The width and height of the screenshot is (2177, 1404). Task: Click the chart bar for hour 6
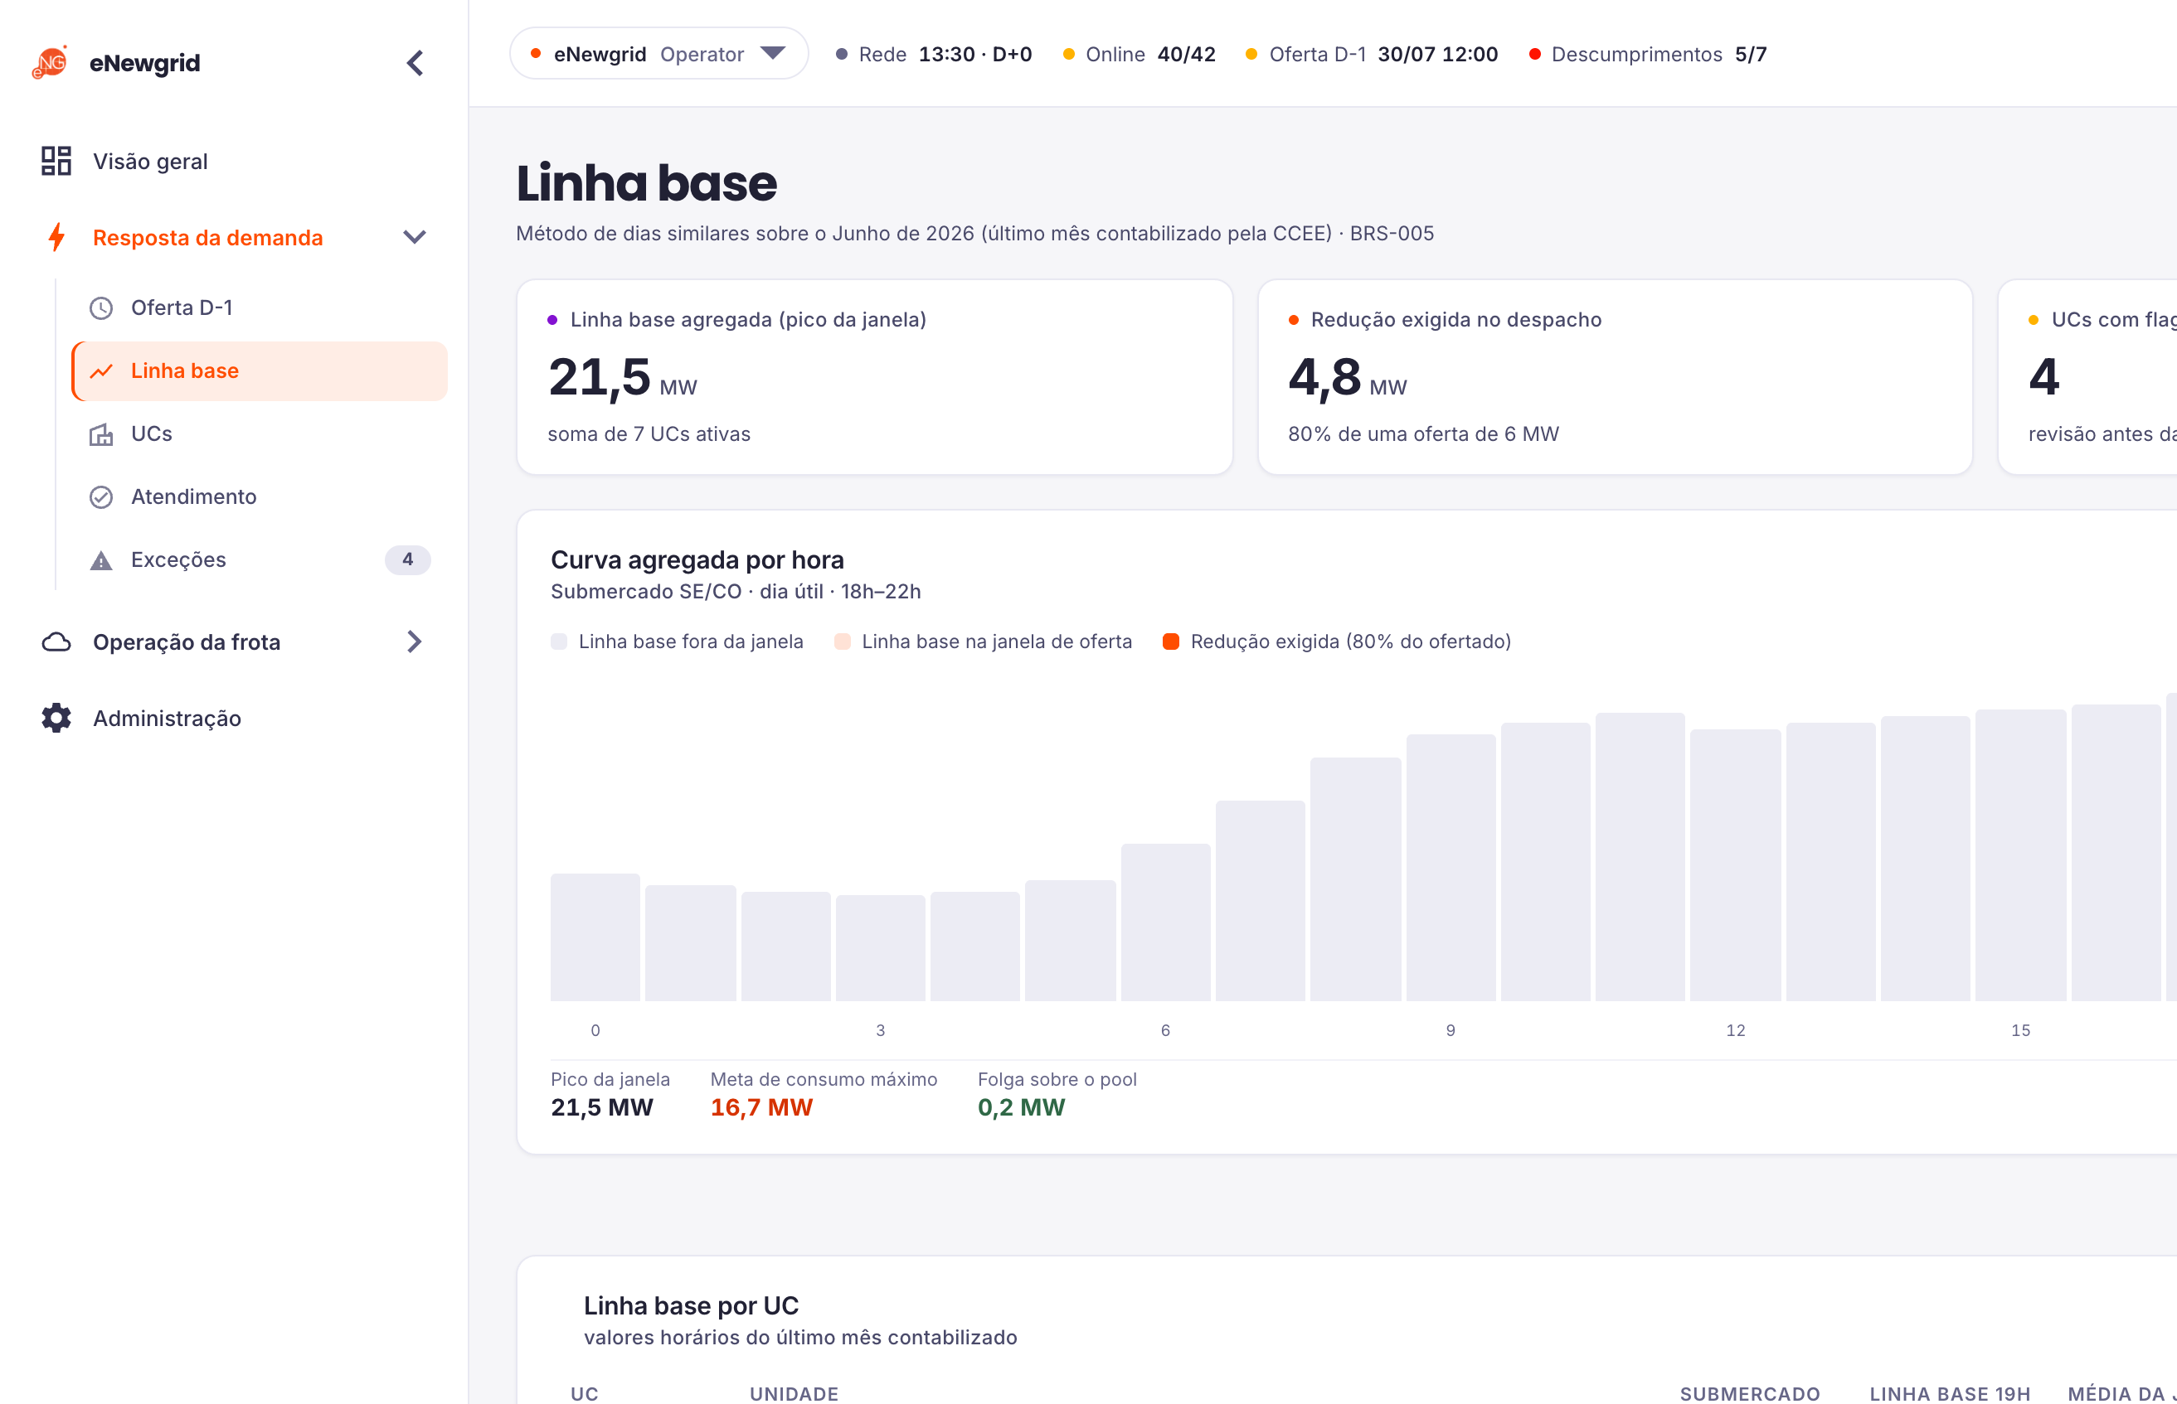(x=1165, y=922)
